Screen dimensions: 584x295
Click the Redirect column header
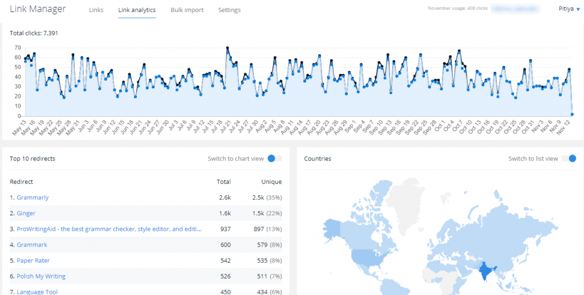click(21, 182)
